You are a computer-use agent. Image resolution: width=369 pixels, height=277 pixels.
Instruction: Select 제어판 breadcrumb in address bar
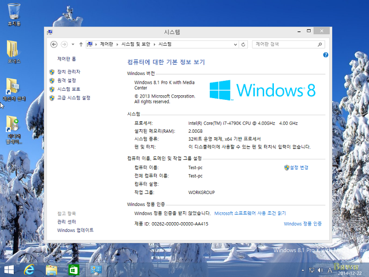[106, 44]
